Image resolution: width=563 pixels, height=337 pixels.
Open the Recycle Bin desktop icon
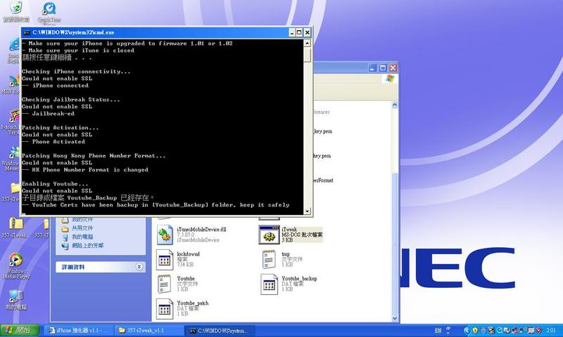pyautogui.click(x=15, y=8)
